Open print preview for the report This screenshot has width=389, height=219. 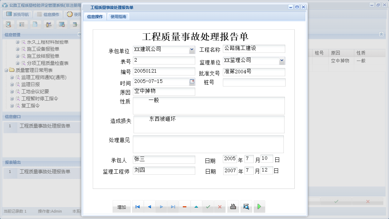[x=246, y=206]
